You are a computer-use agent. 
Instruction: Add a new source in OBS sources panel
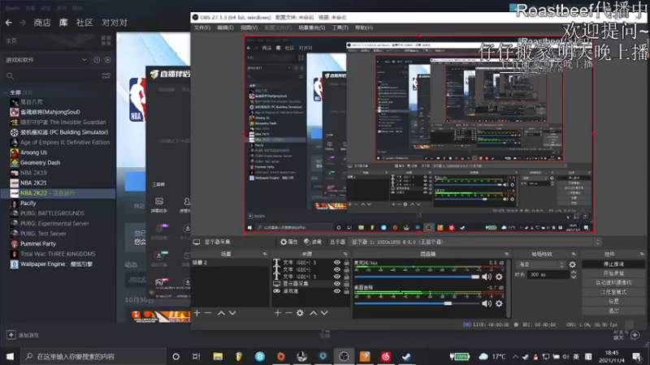278,313
